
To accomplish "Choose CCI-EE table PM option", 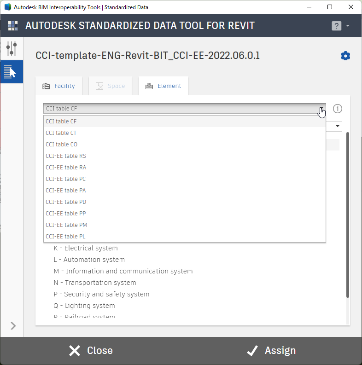I will (x=185, y=225).
